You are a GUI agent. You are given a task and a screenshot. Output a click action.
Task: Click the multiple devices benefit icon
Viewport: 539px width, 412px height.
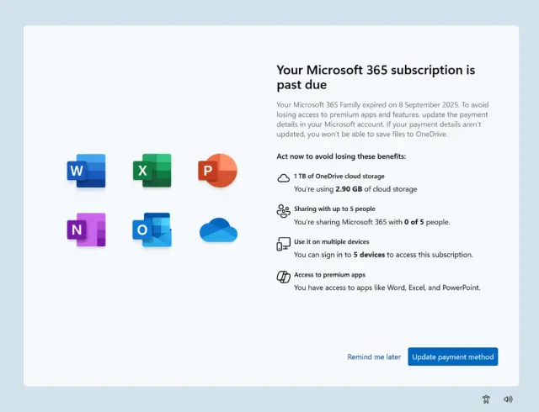[283, 244]
